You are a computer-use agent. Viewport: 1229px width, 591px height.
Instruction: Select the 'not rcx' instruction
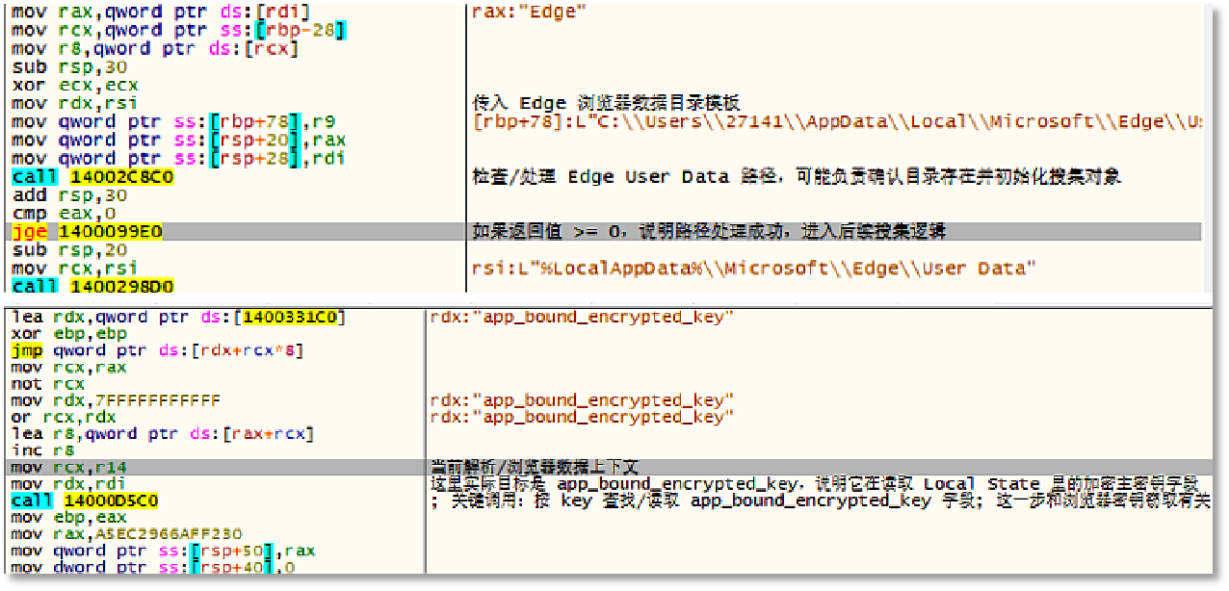coord(48,384)
